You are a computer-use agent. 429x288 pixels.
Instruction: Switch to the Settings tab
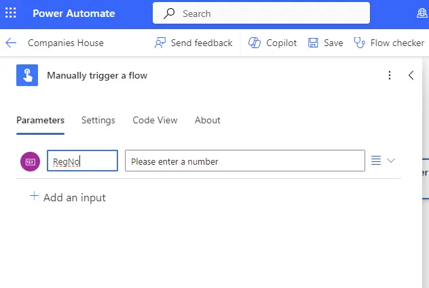point(98,120)
